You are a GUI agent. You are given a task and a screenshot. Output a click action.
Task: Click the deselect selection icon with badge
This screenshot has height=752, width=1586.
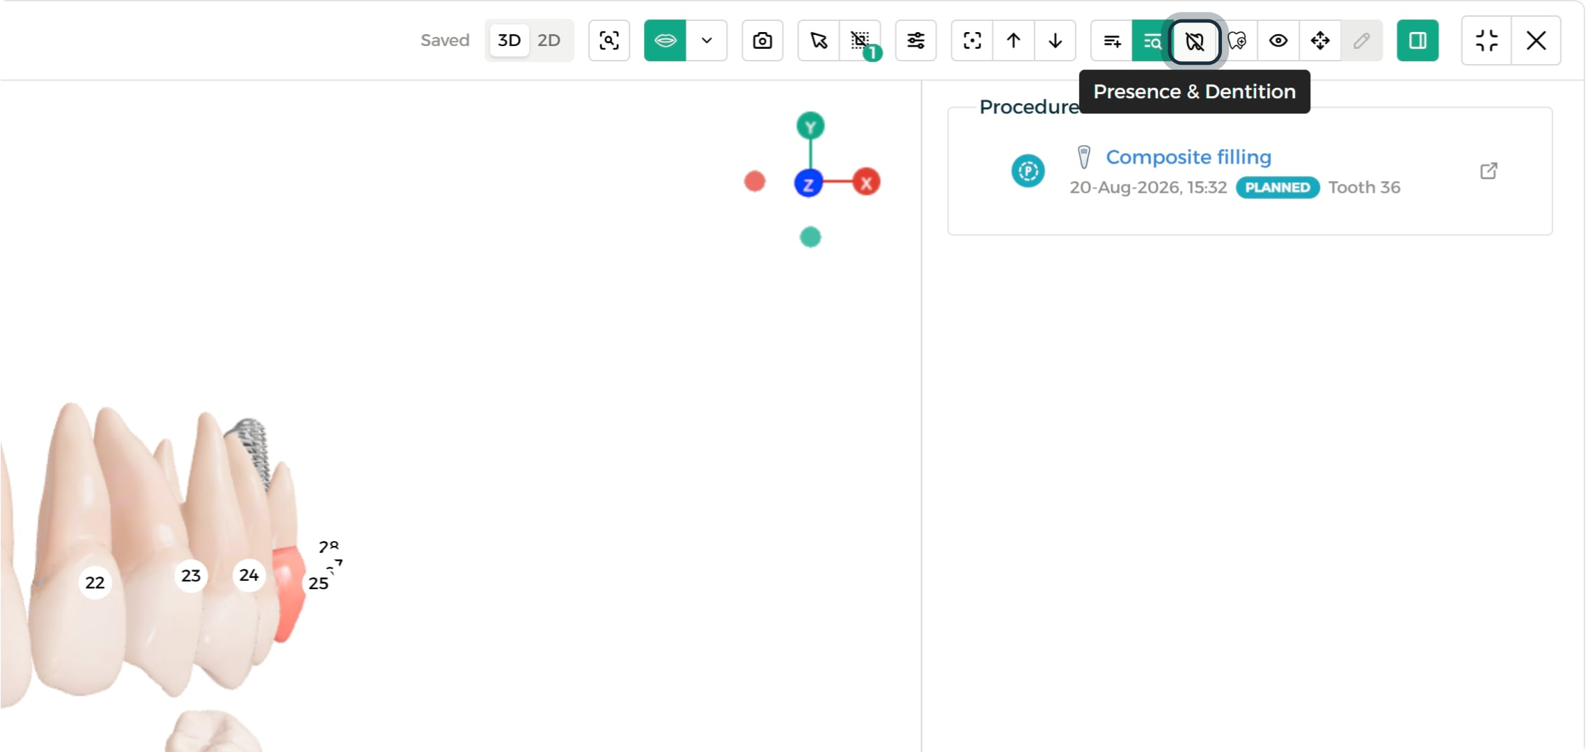pyautogui.click(x=861, y=40)
